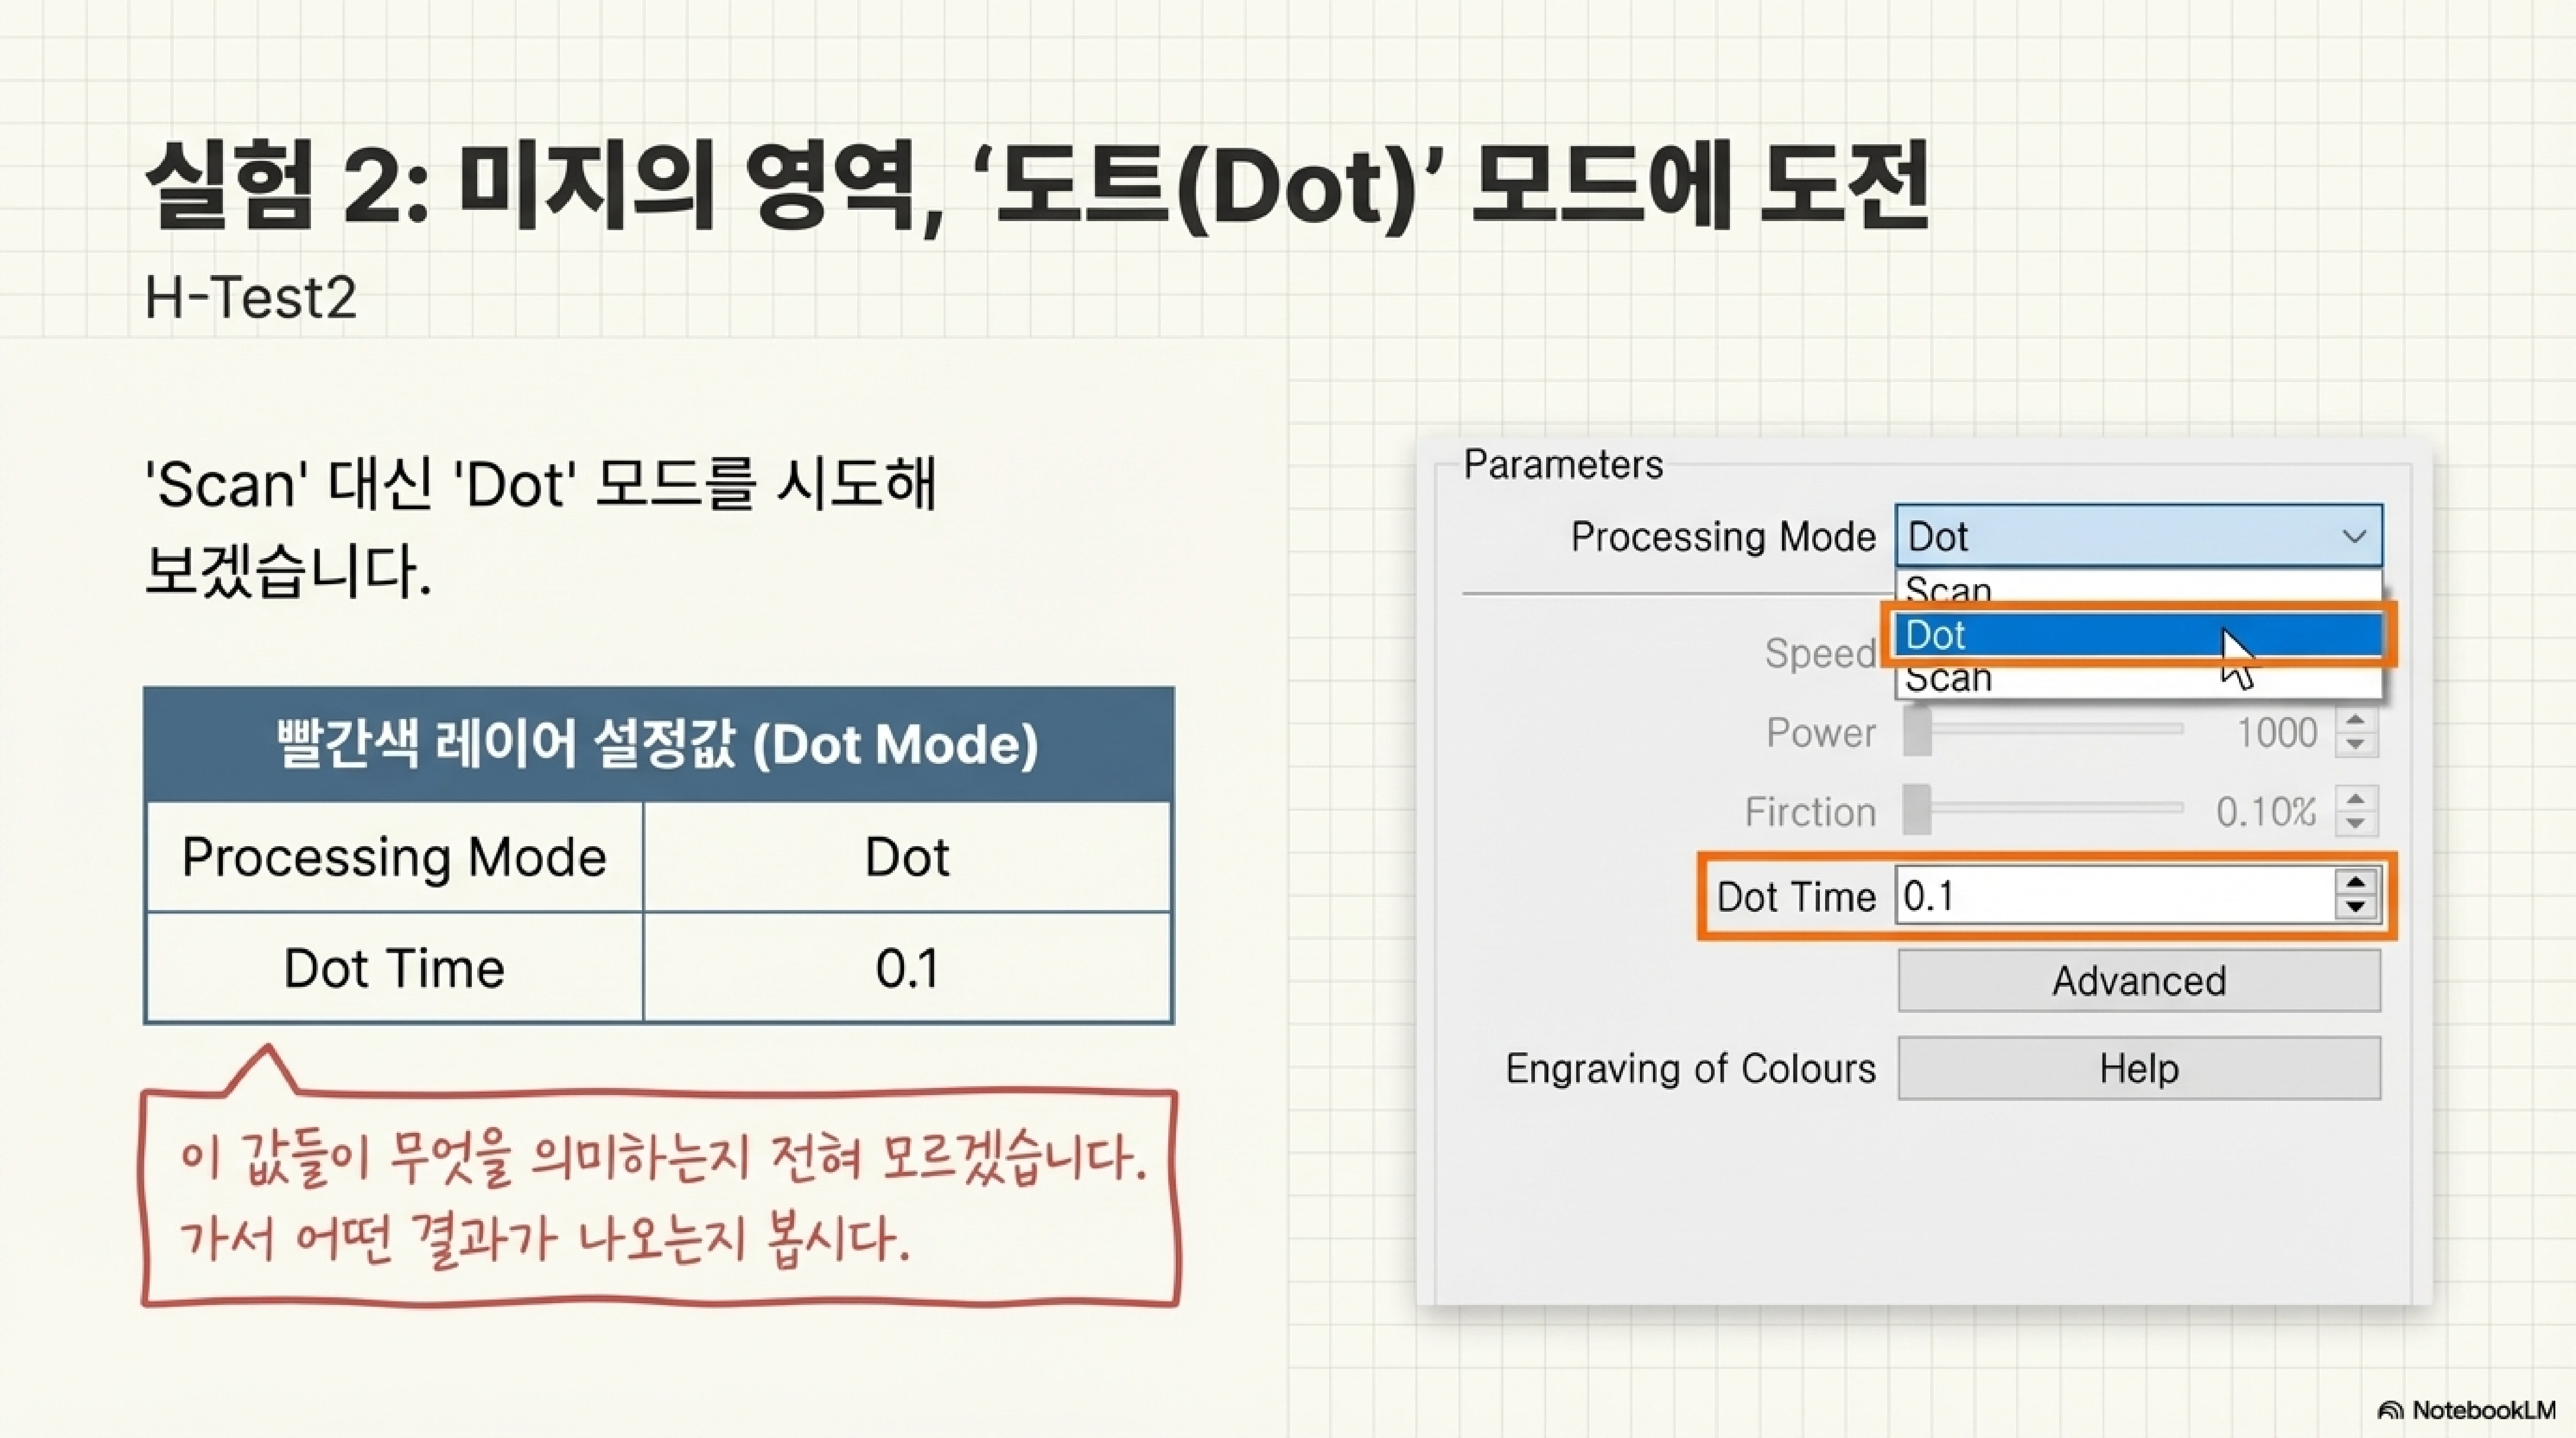
Task: Click Power stepper down arrow
Action: tap(2356, 745)
